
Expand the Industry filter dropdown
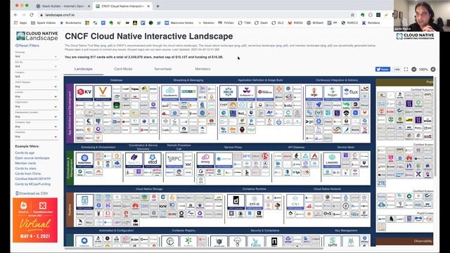(36, 137)
